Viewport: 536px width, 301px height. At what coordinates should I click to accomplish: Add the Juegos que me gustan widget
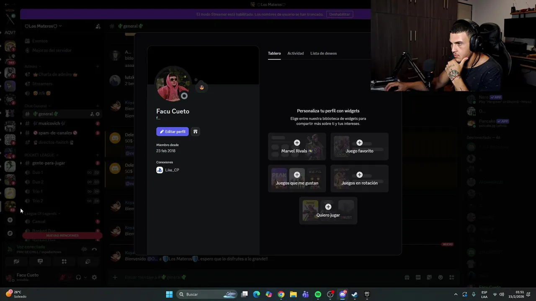click(297, 179)
